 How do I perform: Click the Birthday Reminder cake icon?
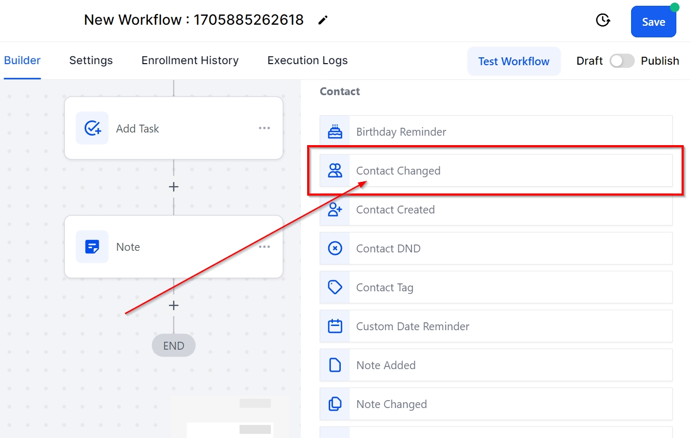pyautogui.click(x=335, y=132)
